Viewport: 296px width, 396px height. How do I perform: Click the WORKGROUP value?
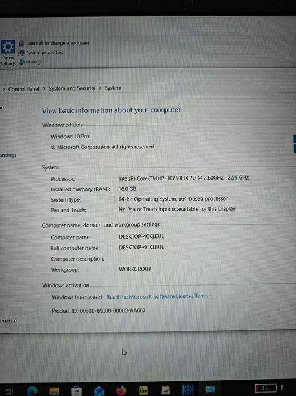pyautogui.click(x=135, y=269)
